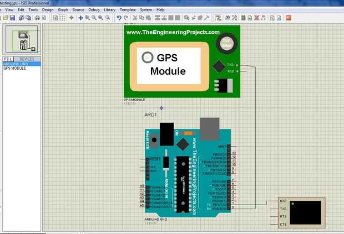Click the Block Delete icon
This screenshot has height=234, width=344.
[178, 18]
